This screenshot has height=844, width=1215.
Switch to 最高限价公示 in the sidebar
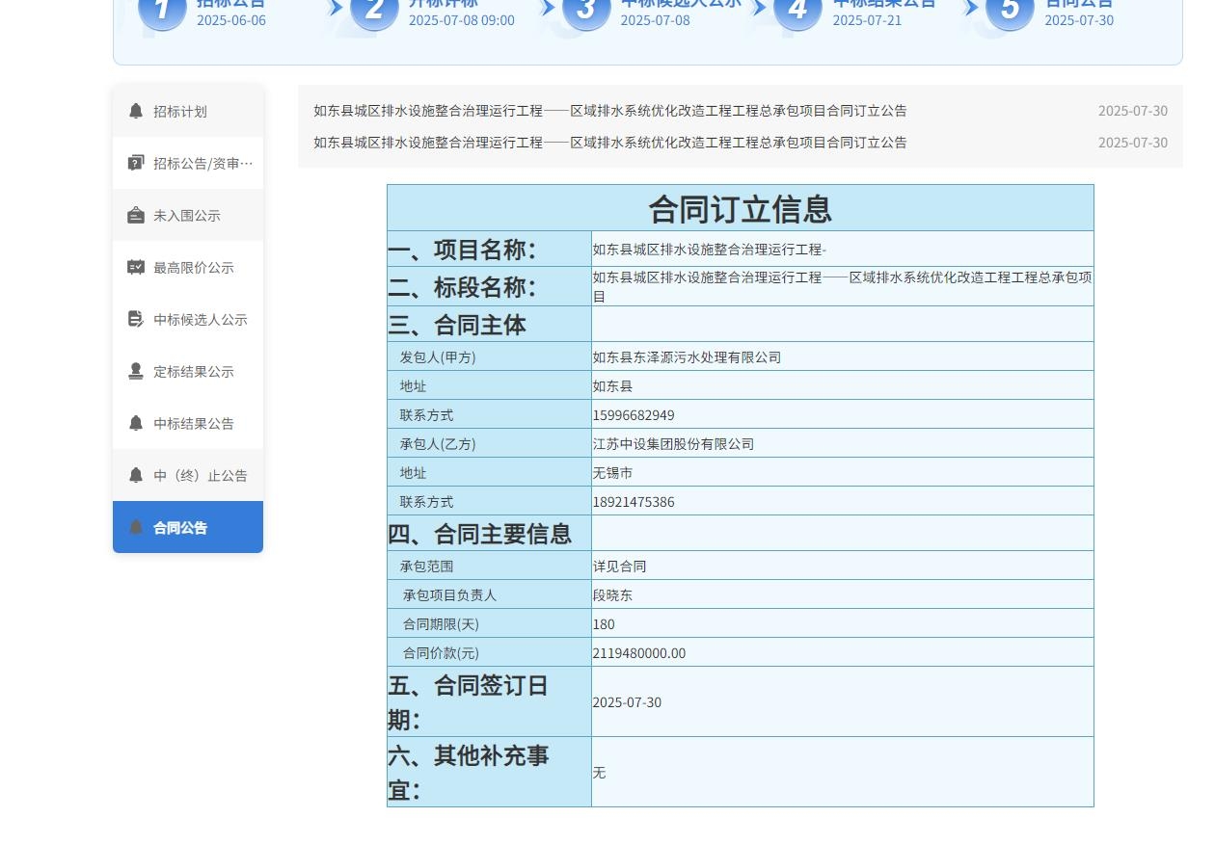click(x=188, y=267)
